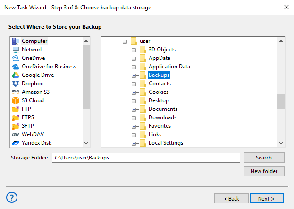The height and width of the screenshot is (209, 294).
Task: Select the Computer storage icon
Action: tap(16, 41)
